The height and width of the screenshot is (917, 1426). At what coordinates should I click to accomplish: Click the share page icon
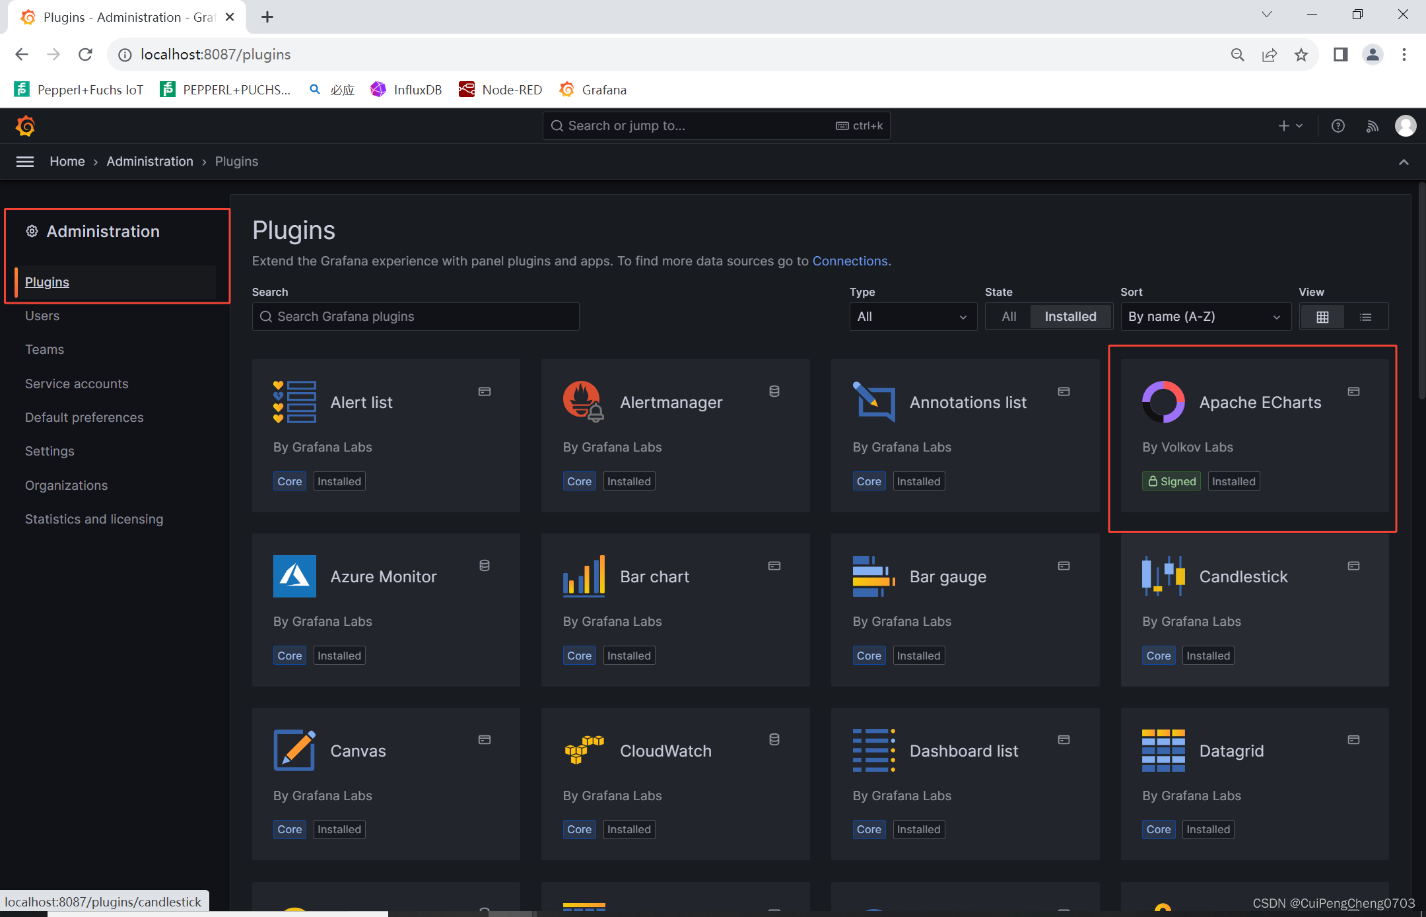click(1270, 55)
